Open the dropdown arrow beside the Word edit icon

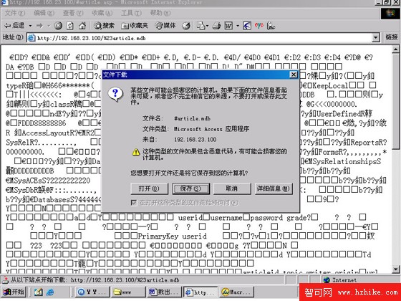pos(238,26)
